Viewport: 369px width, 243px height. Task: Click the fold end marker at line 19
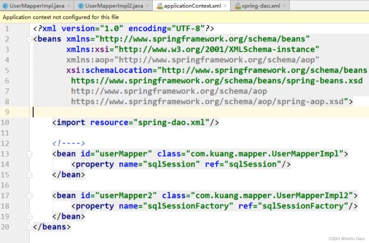coord(29,216)
